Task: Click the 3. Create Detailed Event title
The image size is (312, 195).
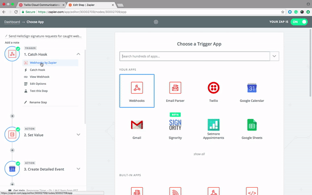Action: [44, 169]
